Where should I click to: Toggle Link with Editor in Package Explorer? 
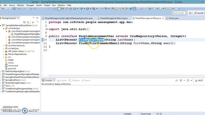point(28,22)
